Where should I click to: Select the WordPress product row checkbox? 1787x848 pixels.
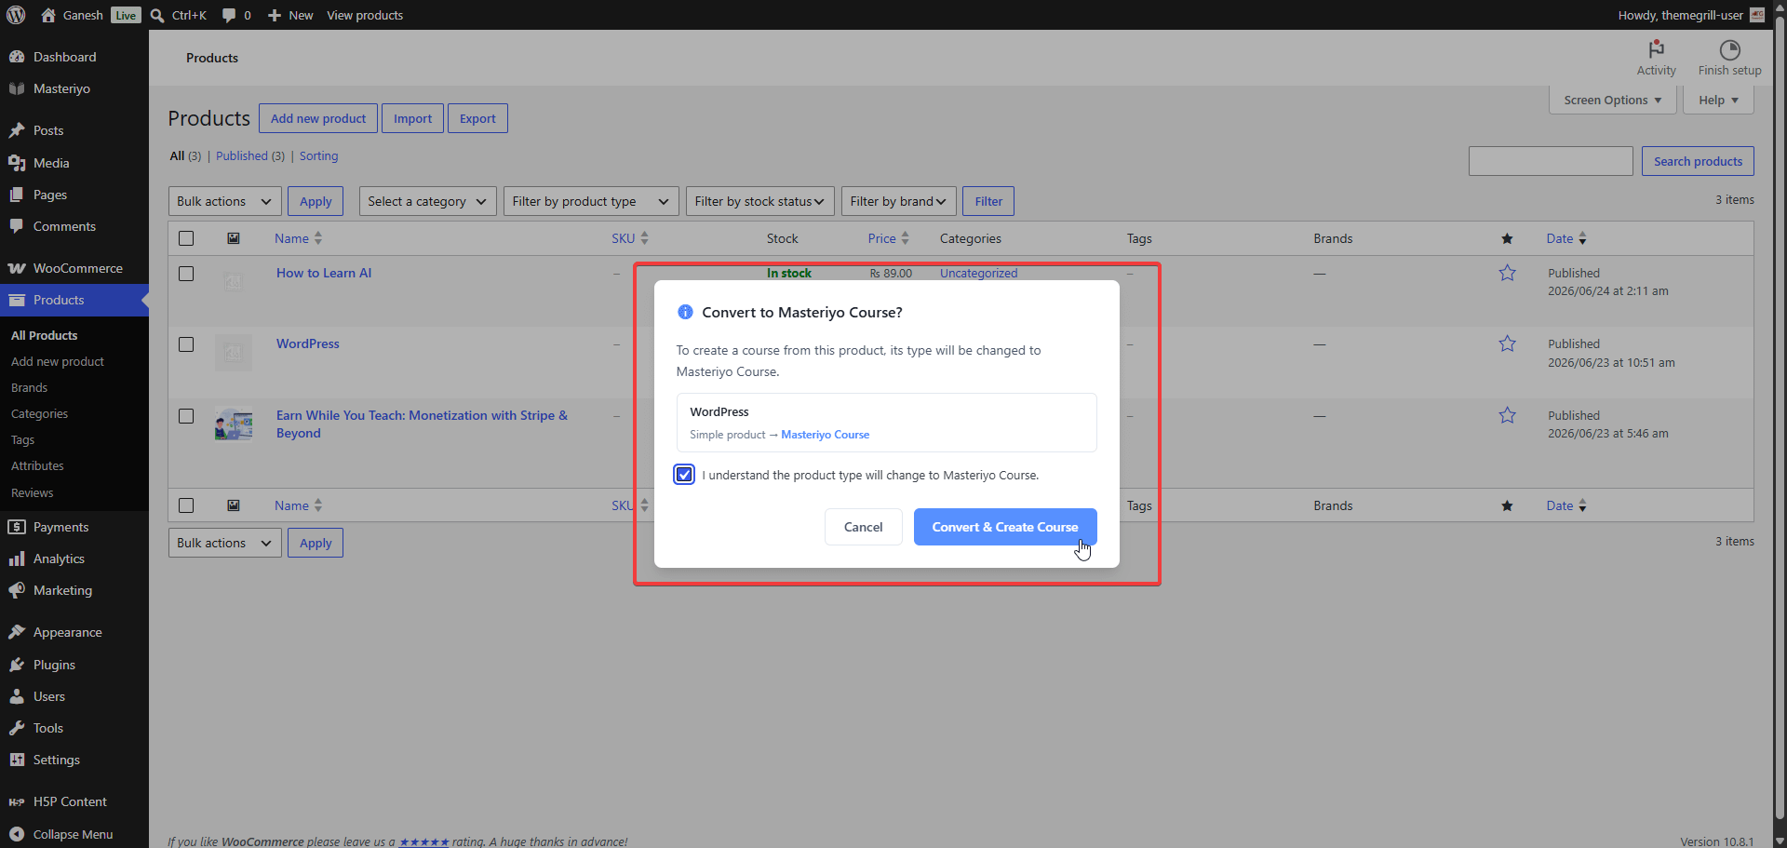tap(186, 344)
